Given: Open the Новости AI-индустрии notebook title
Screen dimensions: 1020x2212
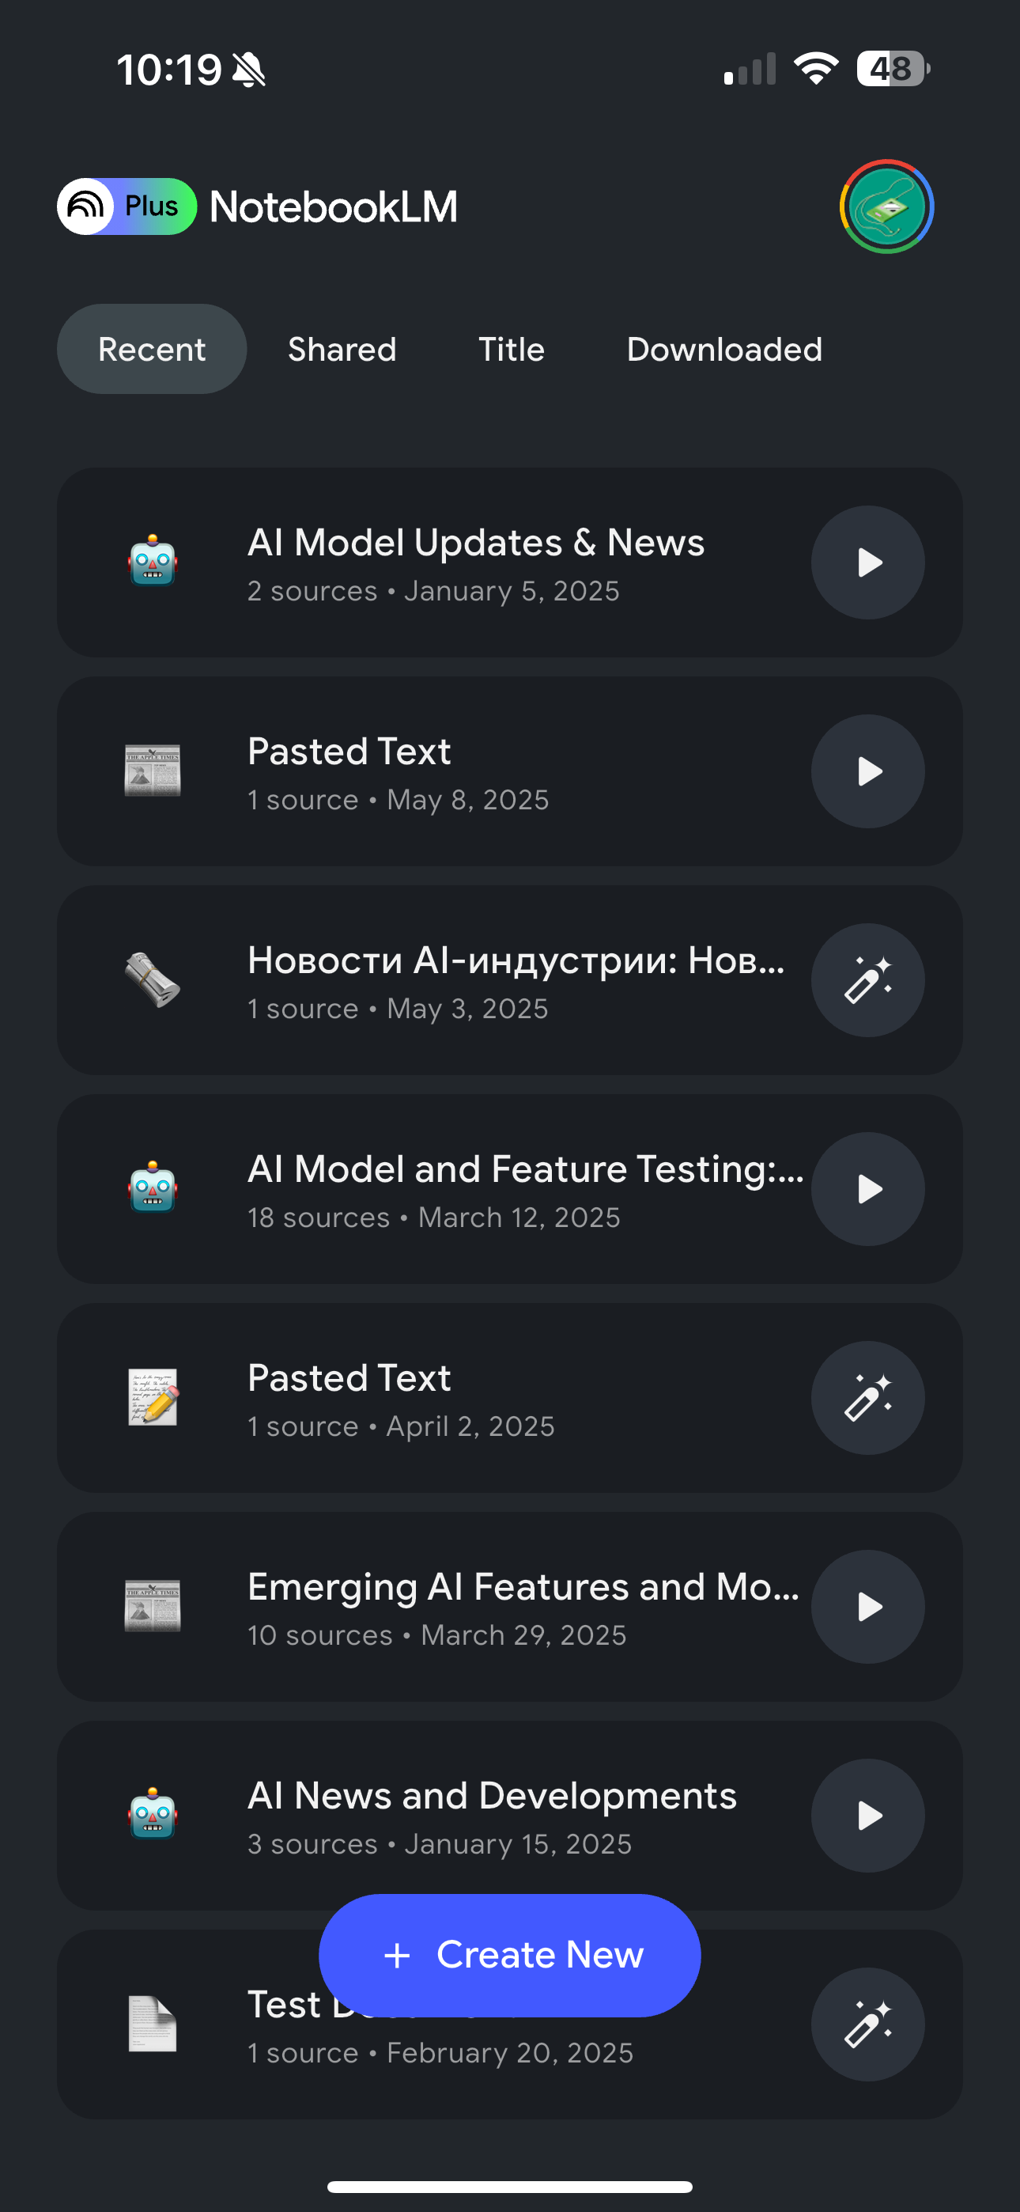Looking at the screenshot, I should [x=516, y=961].
